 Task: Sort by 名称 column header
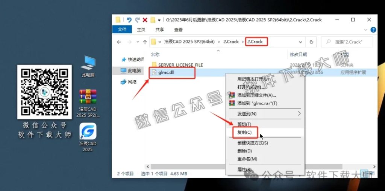[155, 55]
